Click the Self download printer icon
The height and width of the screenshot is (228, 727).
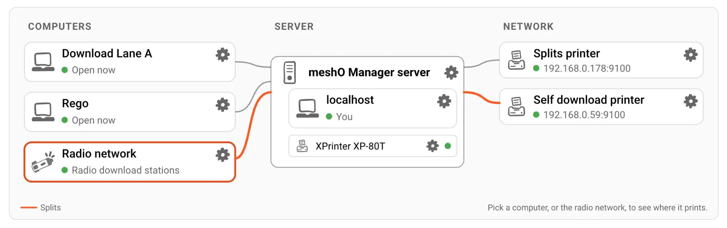(x=516, y=107)
